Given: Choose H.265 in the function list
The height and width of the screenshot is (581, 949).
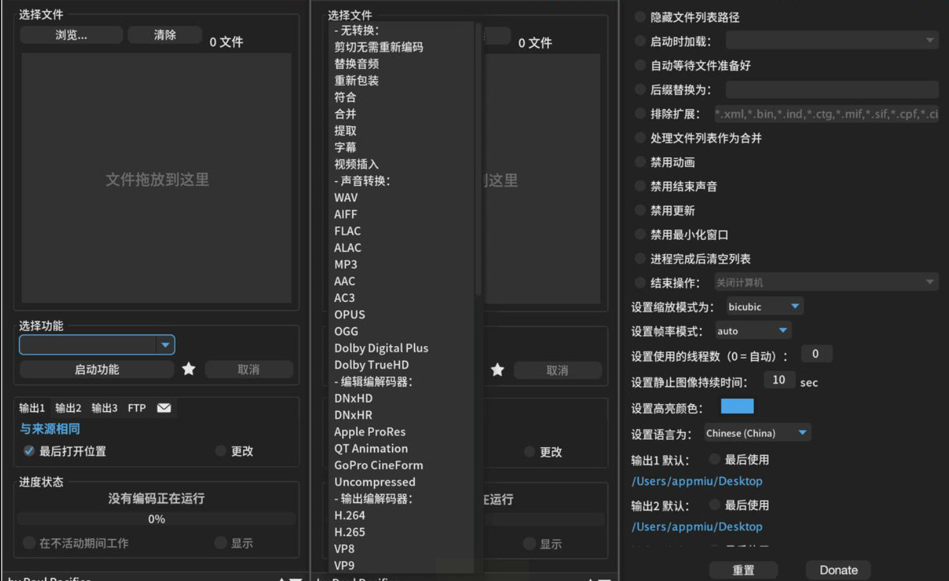Looking at the screenshot, I should tap(350, 532).
